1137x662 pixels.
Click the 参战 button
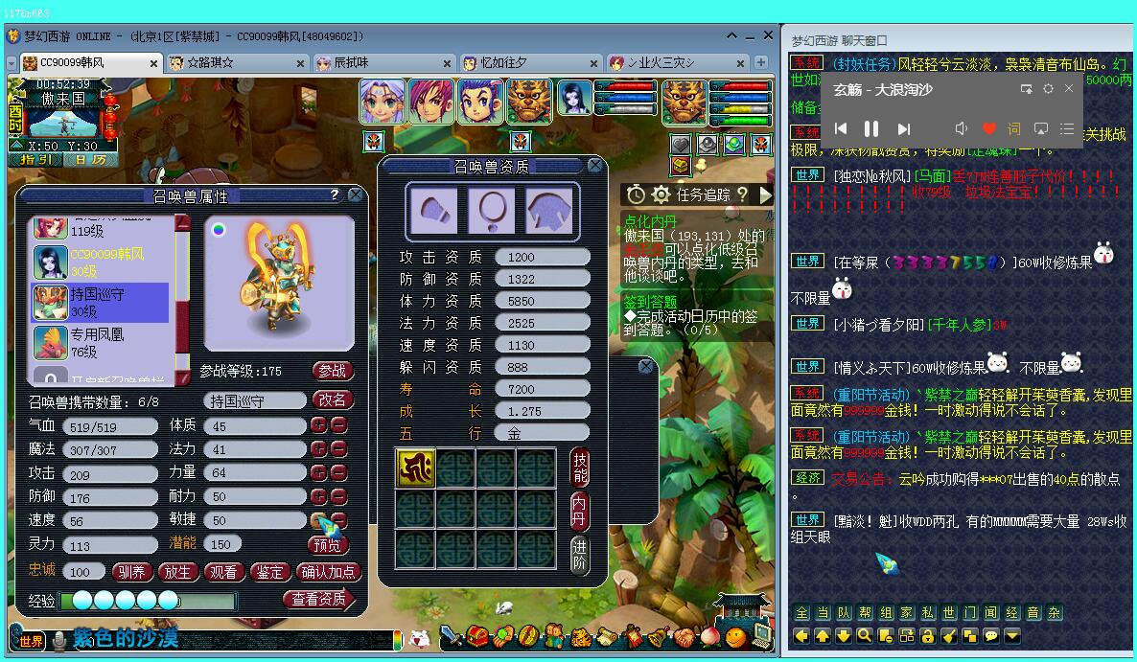coord(333,371)
